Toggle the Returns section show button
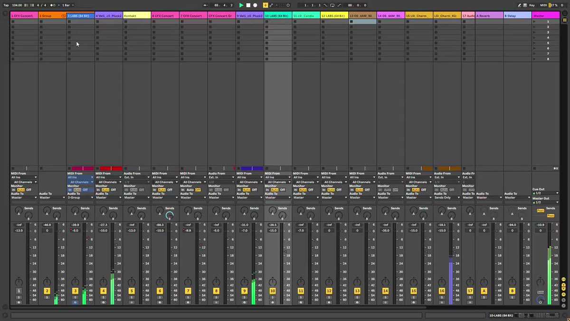The image size is (570, 321). tap(564, 290)
